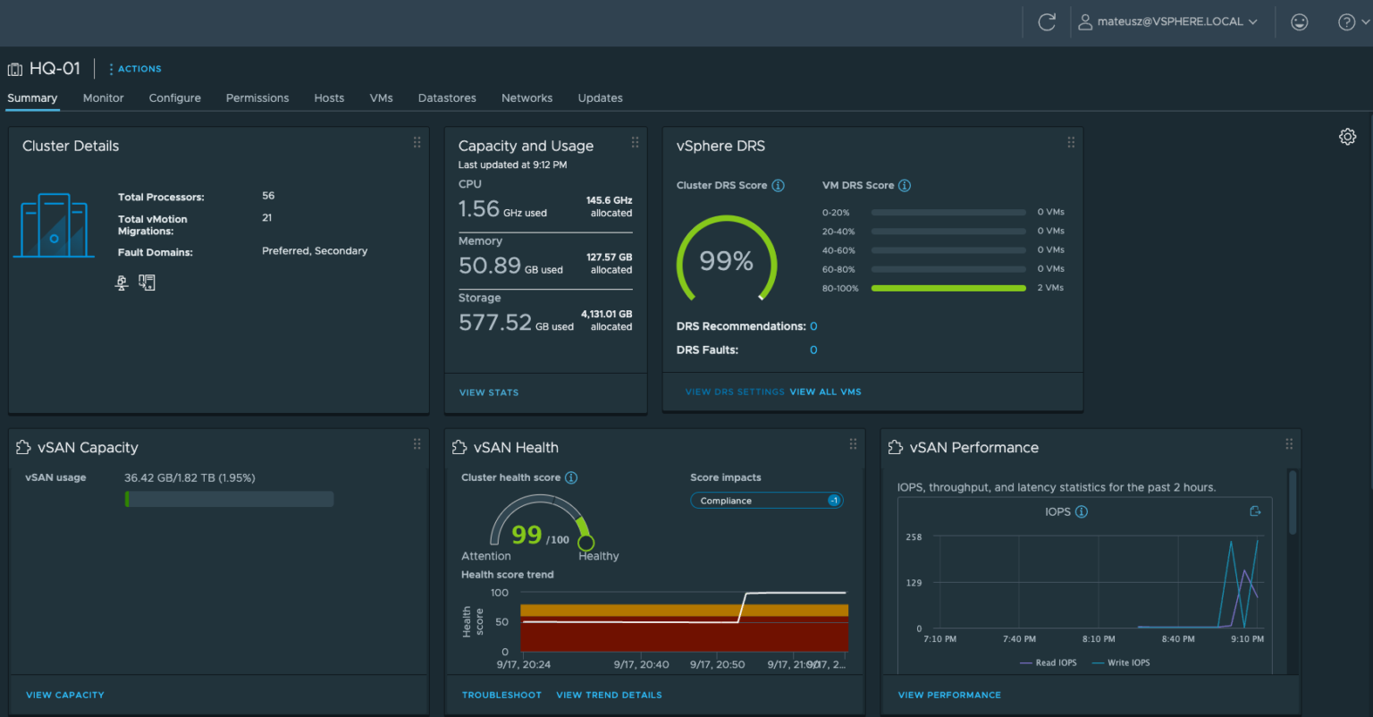Viewport: 1373px width, 717px height.
Task: Click the large cluster servers illustration
Action: [x=54, y=225]
